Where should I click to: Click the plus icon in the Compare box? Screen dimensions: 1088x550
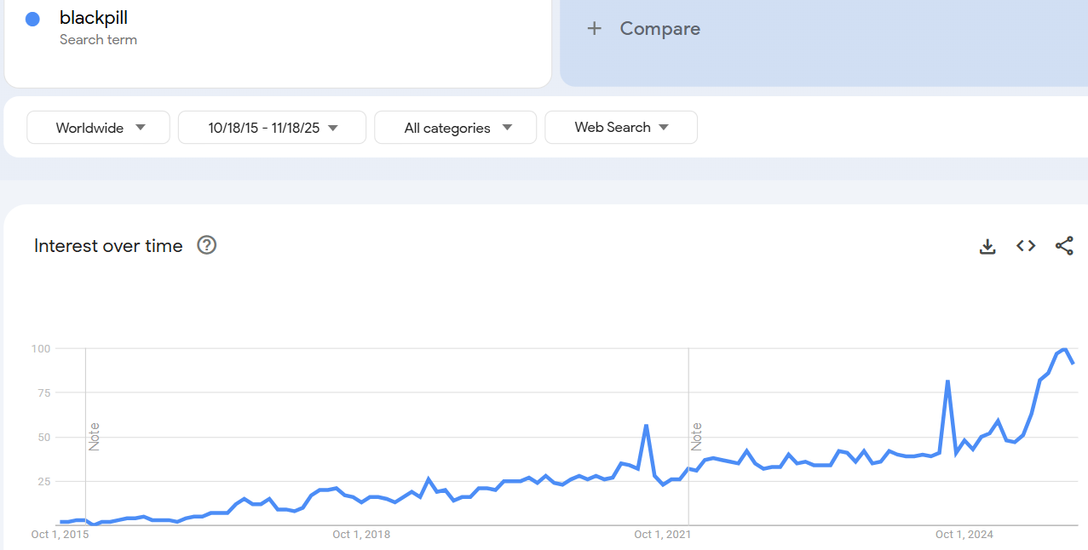[x=595, y=28]
